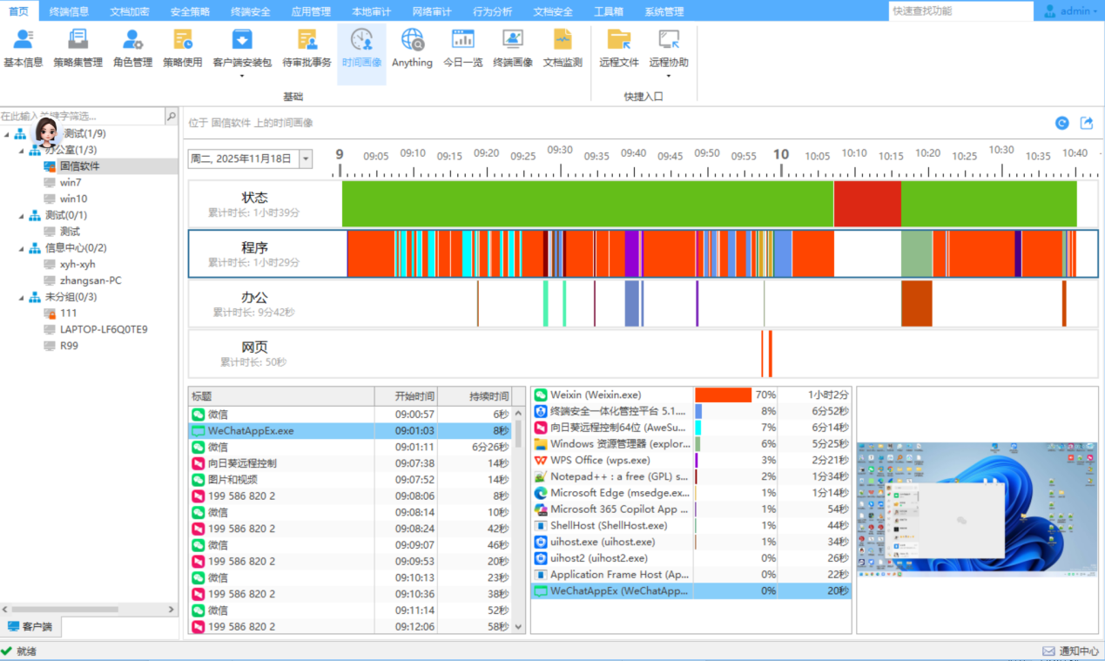Click the refresh icon above timeline
The image size is (1105, 661).
1061,123
